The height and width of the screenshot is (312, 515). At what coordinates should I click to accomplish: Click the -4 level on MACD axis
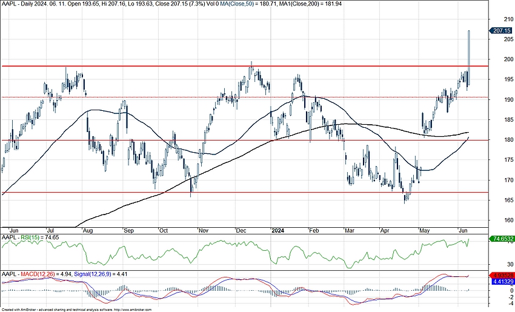[x=511, y=303]
